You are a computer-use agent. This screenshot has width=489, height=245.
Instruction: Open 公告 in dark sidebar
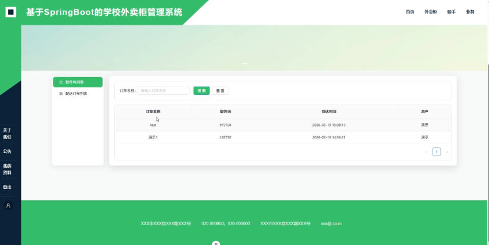7,151
